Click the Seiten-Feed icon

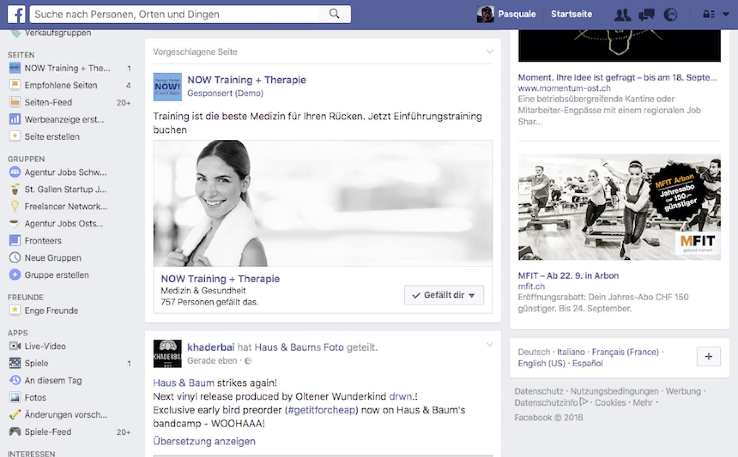[15, 102]
